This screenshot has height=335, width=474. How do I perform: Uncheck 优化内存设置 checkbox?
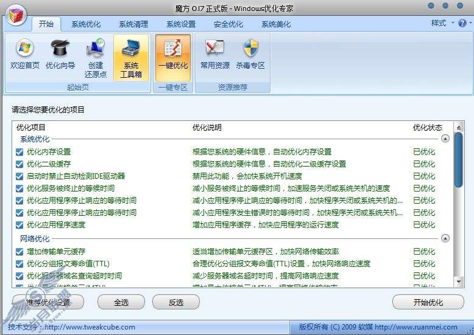[x=19, y=152]
